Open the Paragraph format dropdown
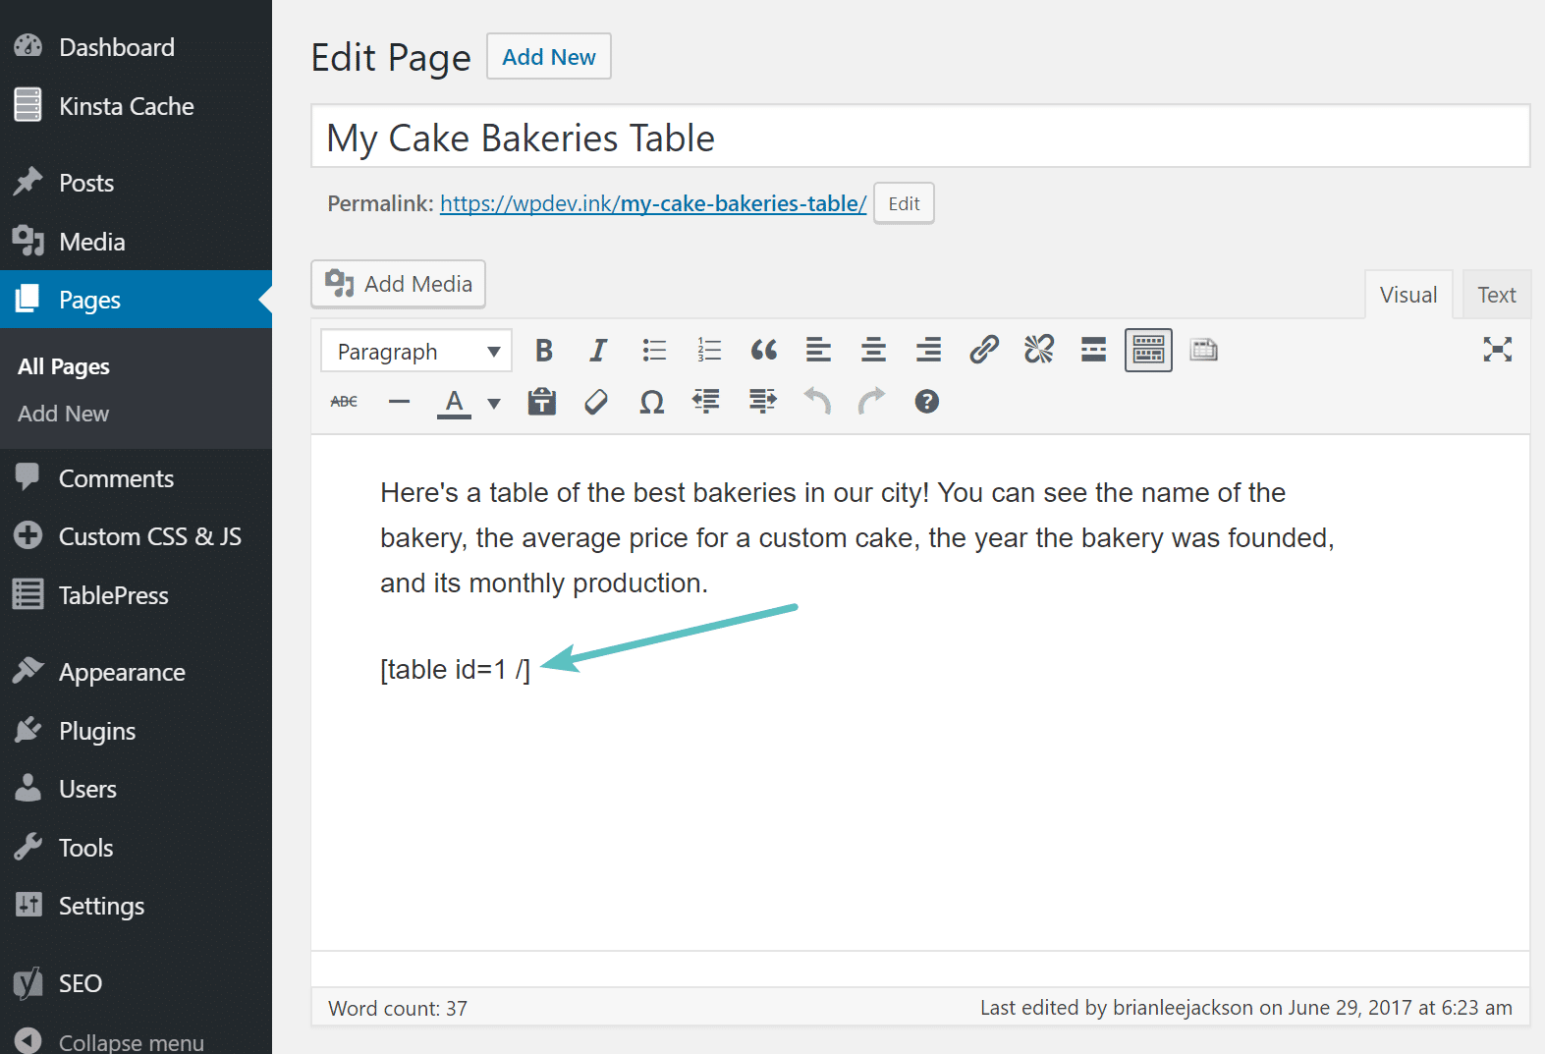1545x1054 pixels. pos(416,352)
